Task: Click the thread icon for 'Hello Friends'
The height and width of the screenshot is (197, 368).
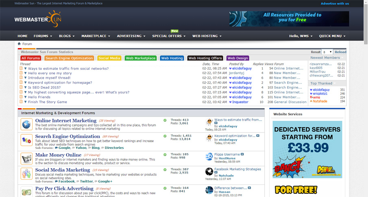Action: tap(21, 97)
